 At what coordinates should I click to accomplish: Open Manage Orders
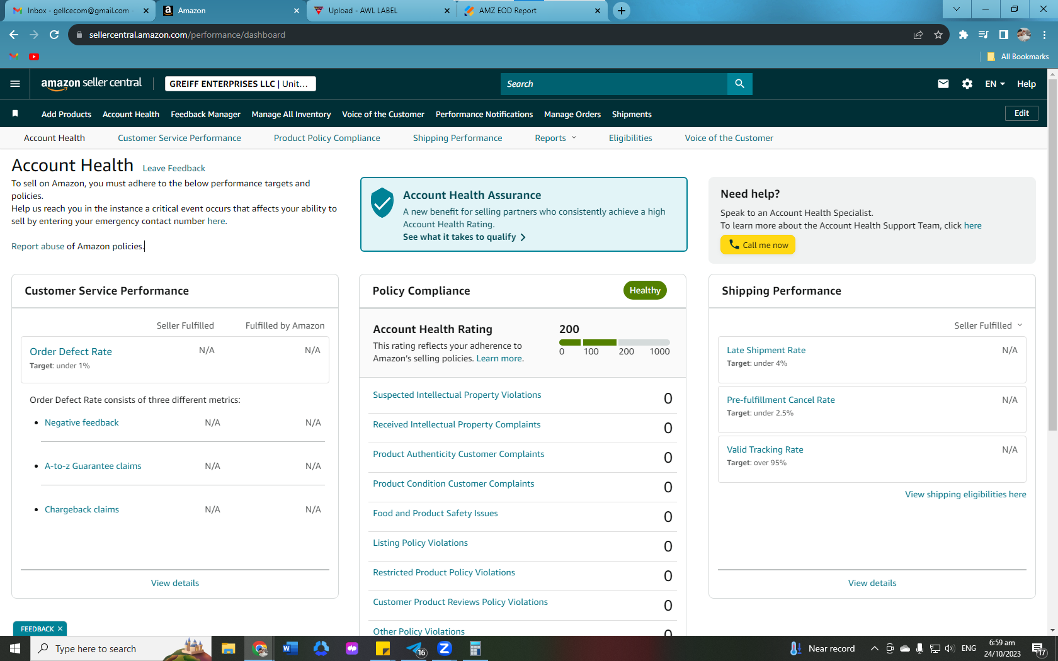pyautogui.click(x=572, y=114)
